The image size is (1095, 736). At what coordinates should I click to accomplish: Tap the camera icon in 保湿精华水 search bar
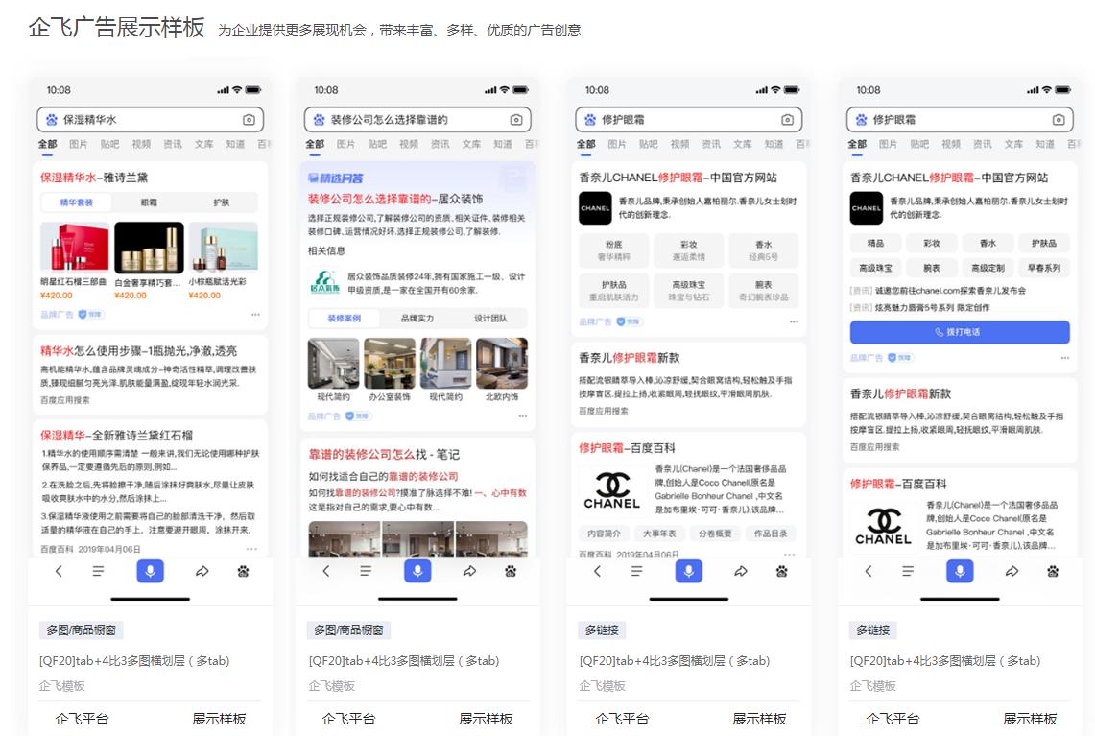pos(249,120)
